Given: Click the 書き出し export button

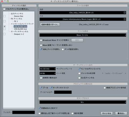Looking at the screenshot, I should click(x=121, y=113).
